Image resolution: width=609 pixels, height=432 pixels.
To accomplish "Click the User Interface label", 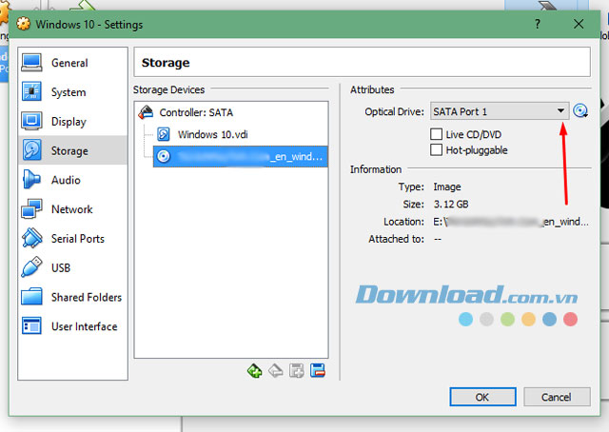I will [x=85, y=326].
